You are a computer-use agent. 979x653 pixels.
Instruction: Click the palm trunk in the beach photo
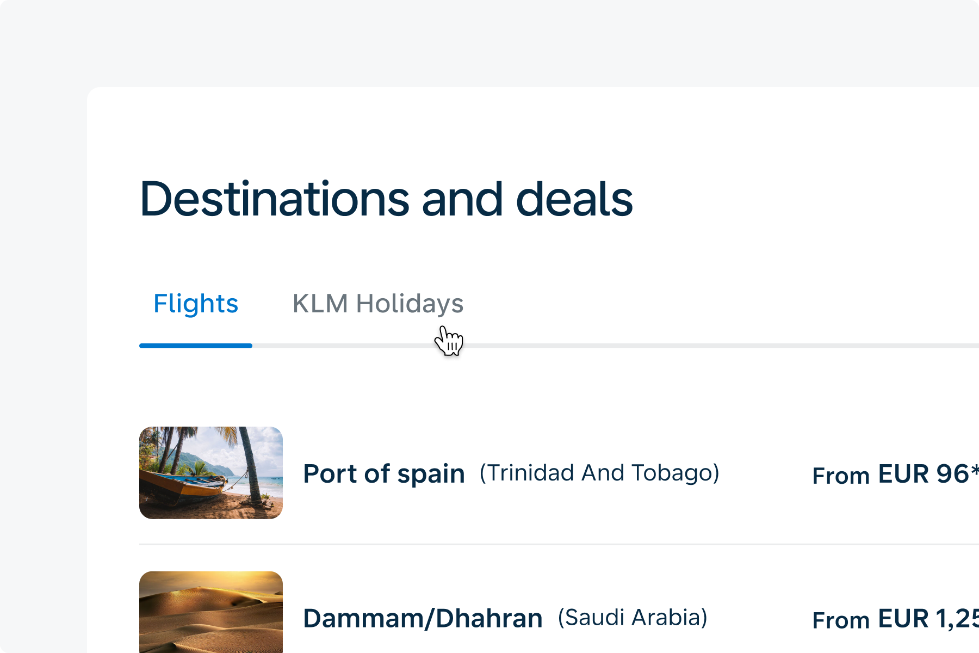click(251, 468)
